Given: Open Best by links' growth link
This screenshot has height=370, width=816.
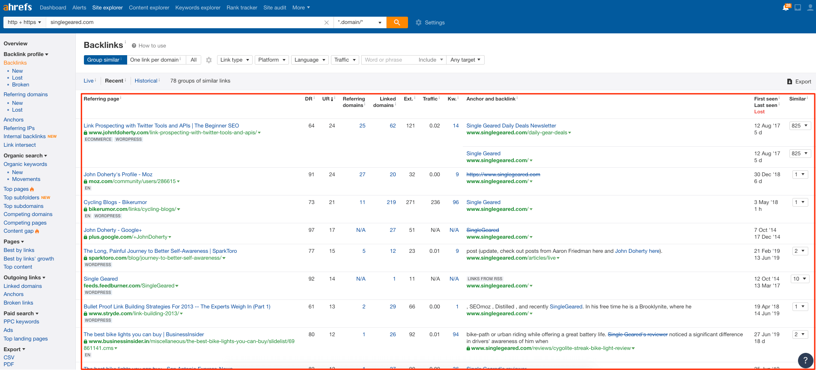Looking at the screenshot, I should 29,259.
